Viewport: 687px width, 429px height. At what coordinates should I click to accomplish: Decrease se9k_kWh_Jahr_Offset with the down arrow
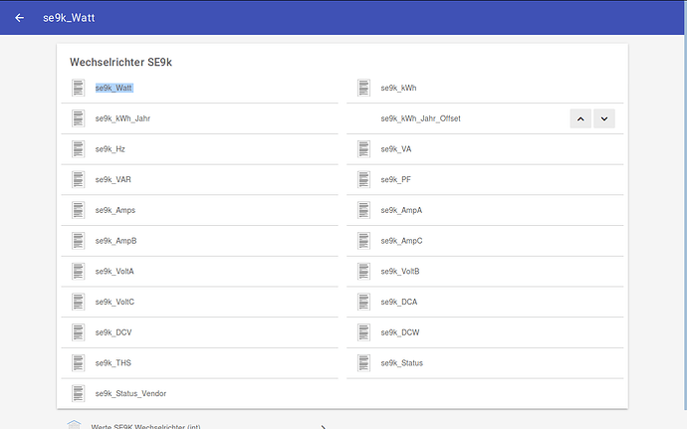[x=604, y=118]
